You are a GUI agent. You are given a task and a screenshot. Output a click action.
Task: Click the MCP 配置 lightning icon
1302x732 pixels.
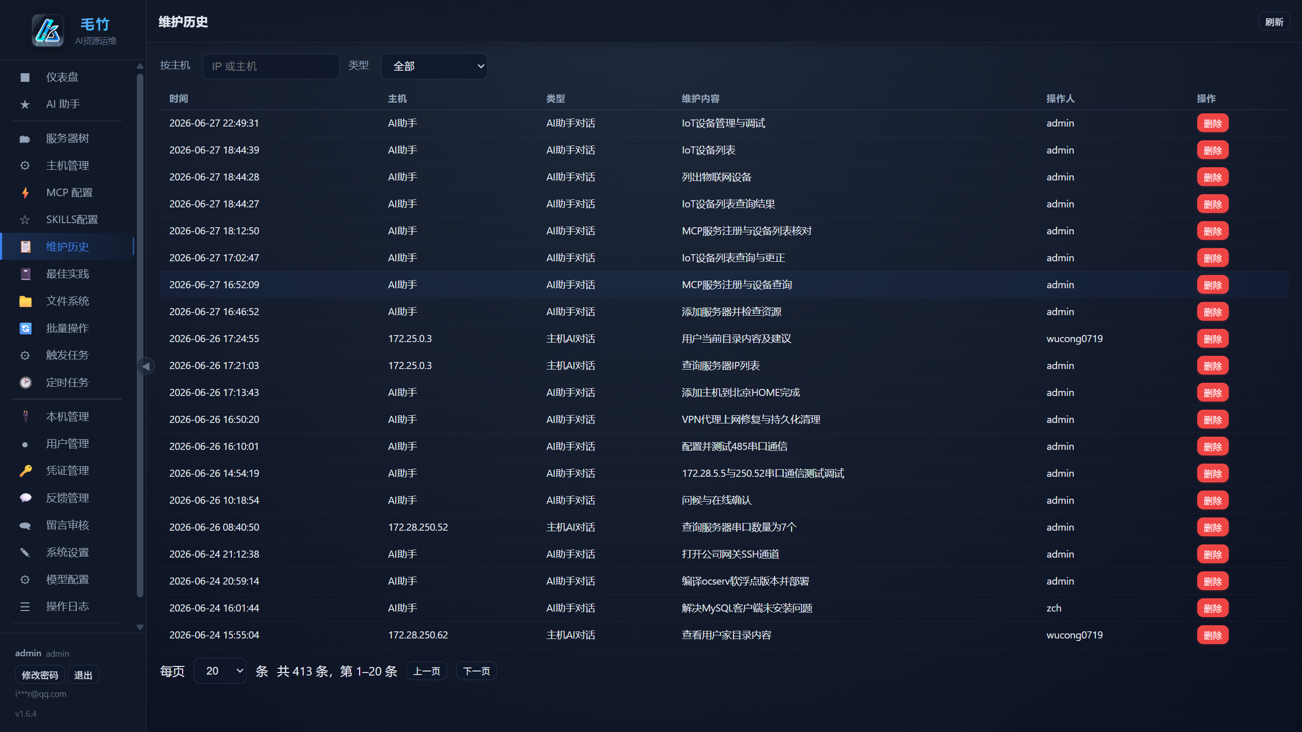pyautogui.click(x=25, y=193)
